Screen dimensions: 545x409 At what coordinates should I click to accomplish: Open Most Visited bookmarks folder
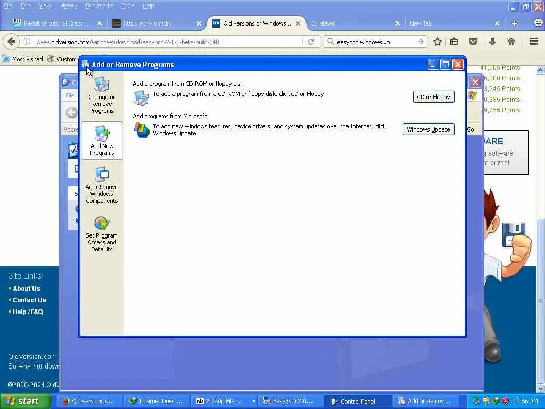(22, 59)
